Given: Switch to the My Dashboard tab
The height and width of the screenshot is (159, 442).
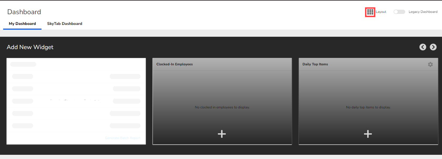Looking at the screenshot, I should coord(22,24).
